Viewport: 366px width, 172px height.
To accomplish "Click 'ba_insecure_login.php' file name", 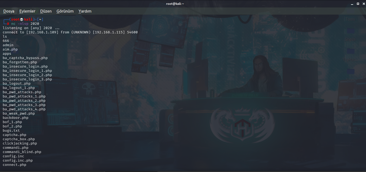I will tap(25, 67).
